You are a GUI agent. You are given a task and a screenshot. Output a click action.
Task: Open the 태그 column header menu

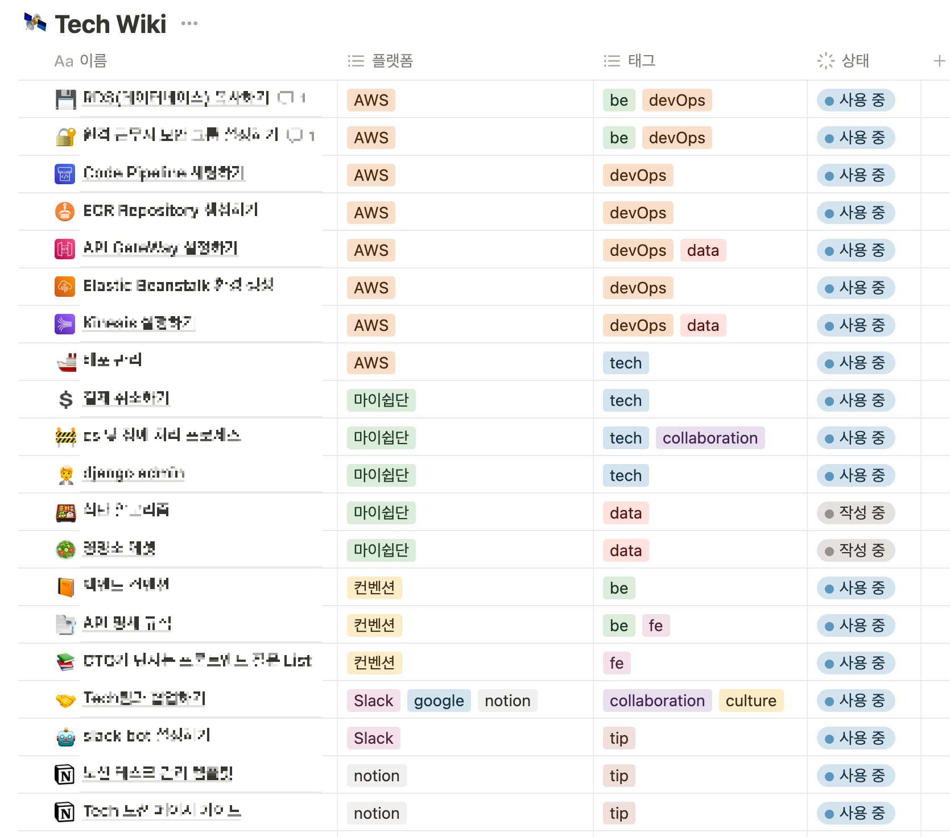(630, 61)
